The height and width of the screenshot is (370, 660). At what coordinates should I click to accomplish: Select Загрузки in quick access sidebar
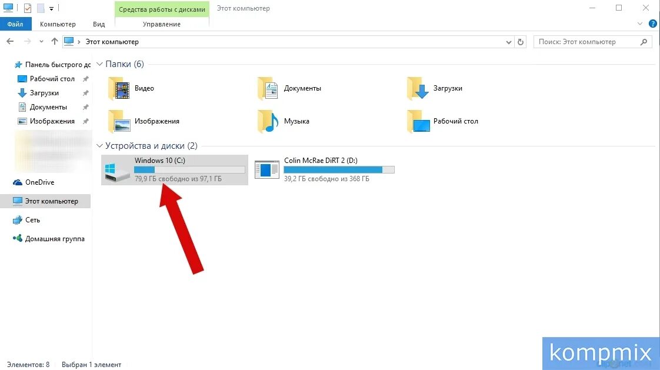(44, 93)
